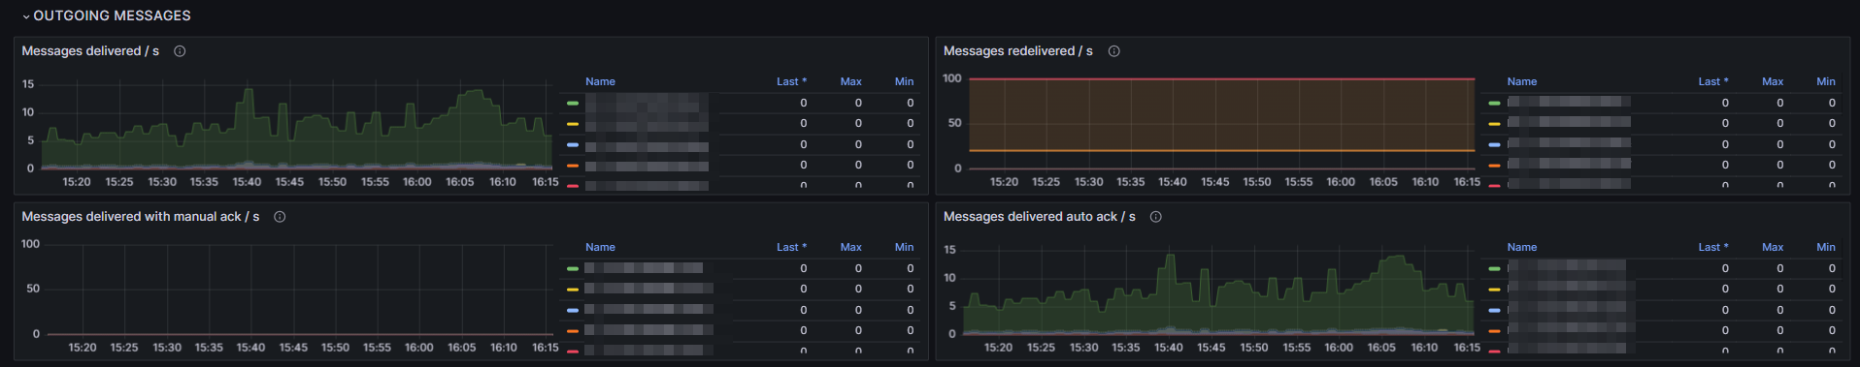Click yellow series swatch in Messages delivered legend
The height and width of the screenshot is (367, 1860).
tap(573, 124)
